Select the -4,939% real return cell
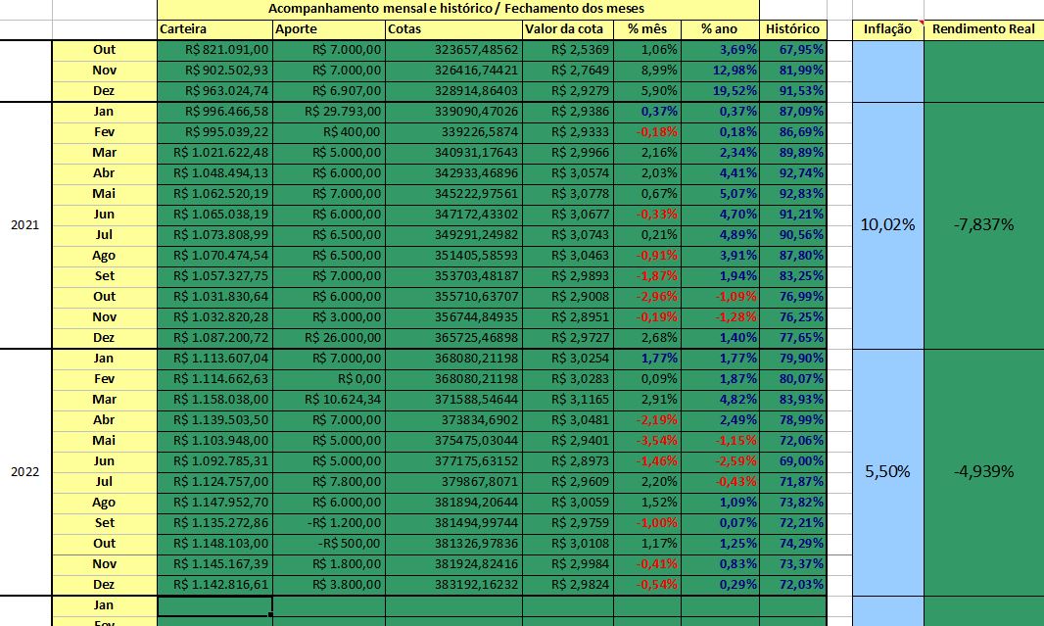The width and height of the screenshot is (1044, 626). click(983, 471)
